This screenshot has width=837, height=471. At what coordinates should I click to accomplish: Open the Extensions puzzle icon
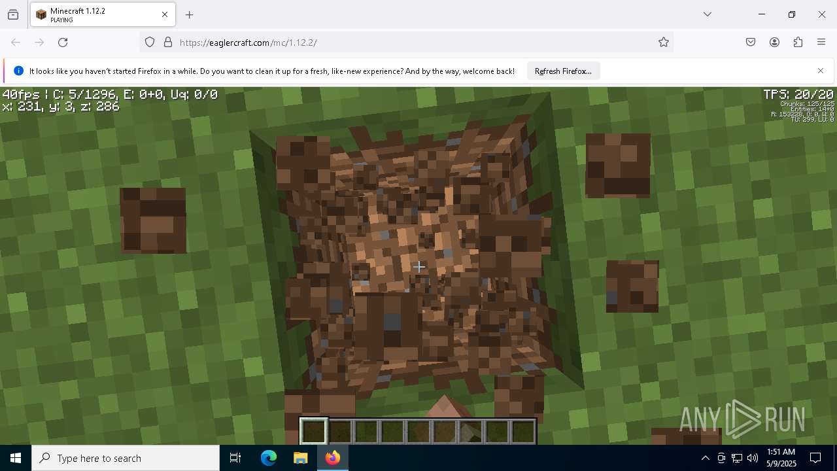[x=798, y=43]
